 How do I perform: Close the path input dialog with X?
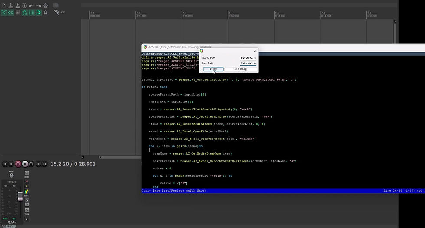pos(255,51)
